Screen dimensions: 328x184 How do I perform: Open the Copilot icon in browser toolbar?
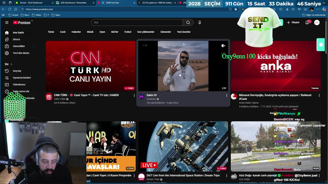click(x=324, y=9)
